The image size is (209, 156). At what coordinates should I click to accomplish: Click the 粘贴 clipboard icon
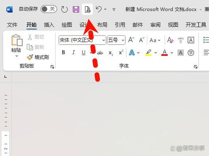click(x=17, y=40)
